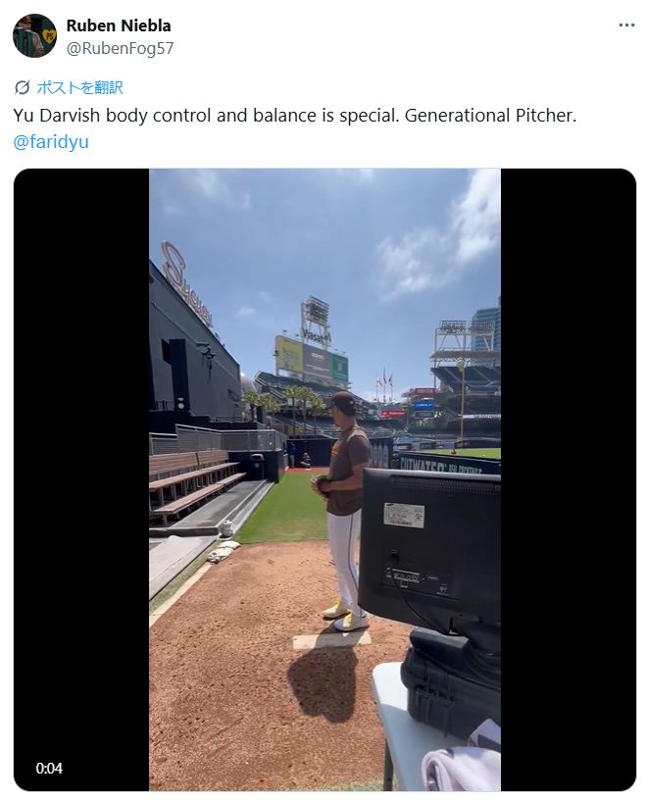Click the left black letterbox of video

point(81,479)
